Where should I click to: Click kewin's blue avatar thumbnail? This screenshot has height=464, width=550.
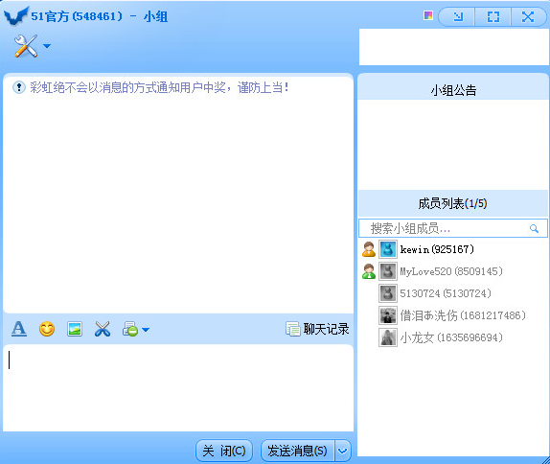388,249
